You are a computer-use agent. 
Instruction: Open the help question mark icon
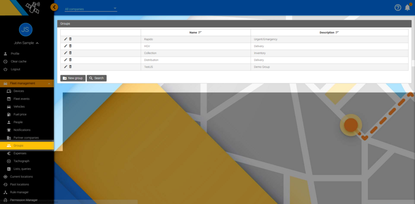(398, 8)
